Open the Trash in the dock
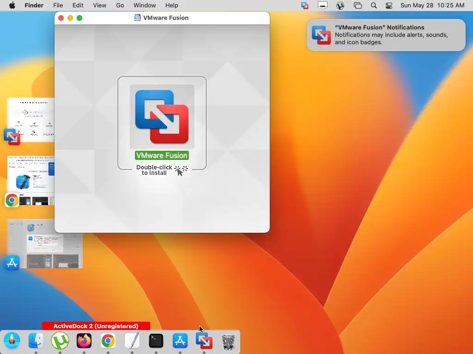Image resolution: width=473 pixels, height=354 pixels. (x=228, y=342)
